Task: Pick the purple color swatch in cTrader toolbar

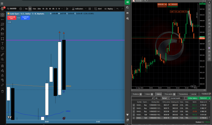Action: coord(209,48)
